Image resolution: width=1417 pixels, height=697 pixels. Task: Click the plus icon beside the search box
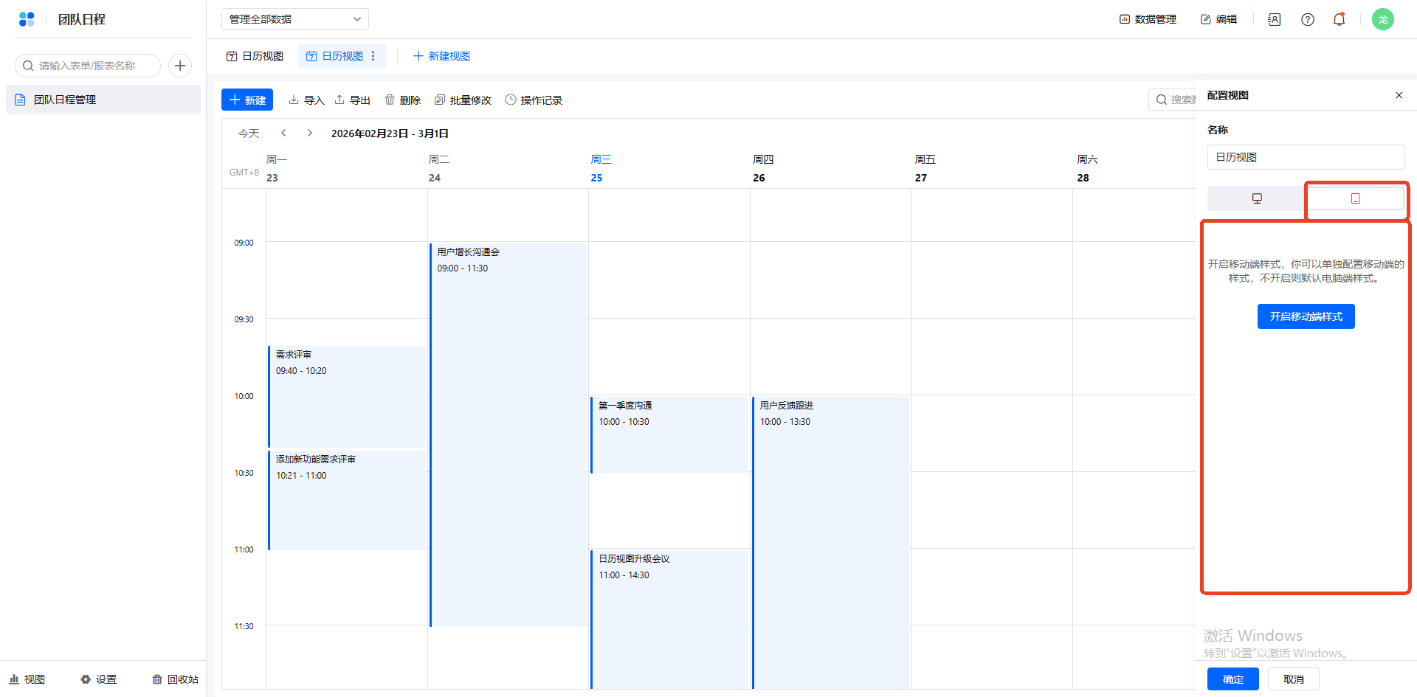180,66
